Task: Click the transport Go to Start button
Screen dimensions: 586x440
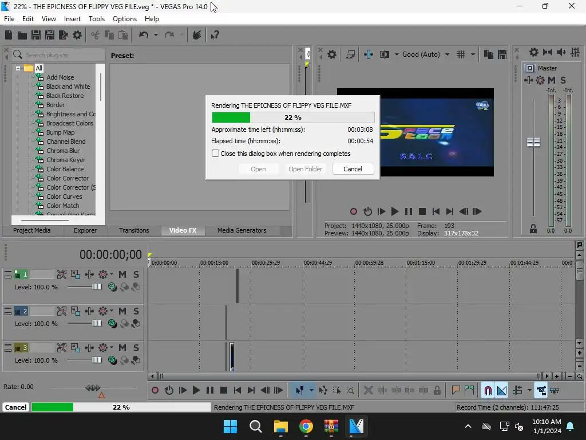Action: pos(237,390)
